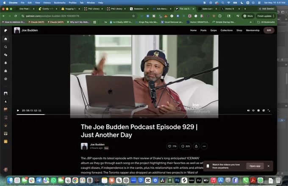Open Slack from the Dock

coord(32,181)
